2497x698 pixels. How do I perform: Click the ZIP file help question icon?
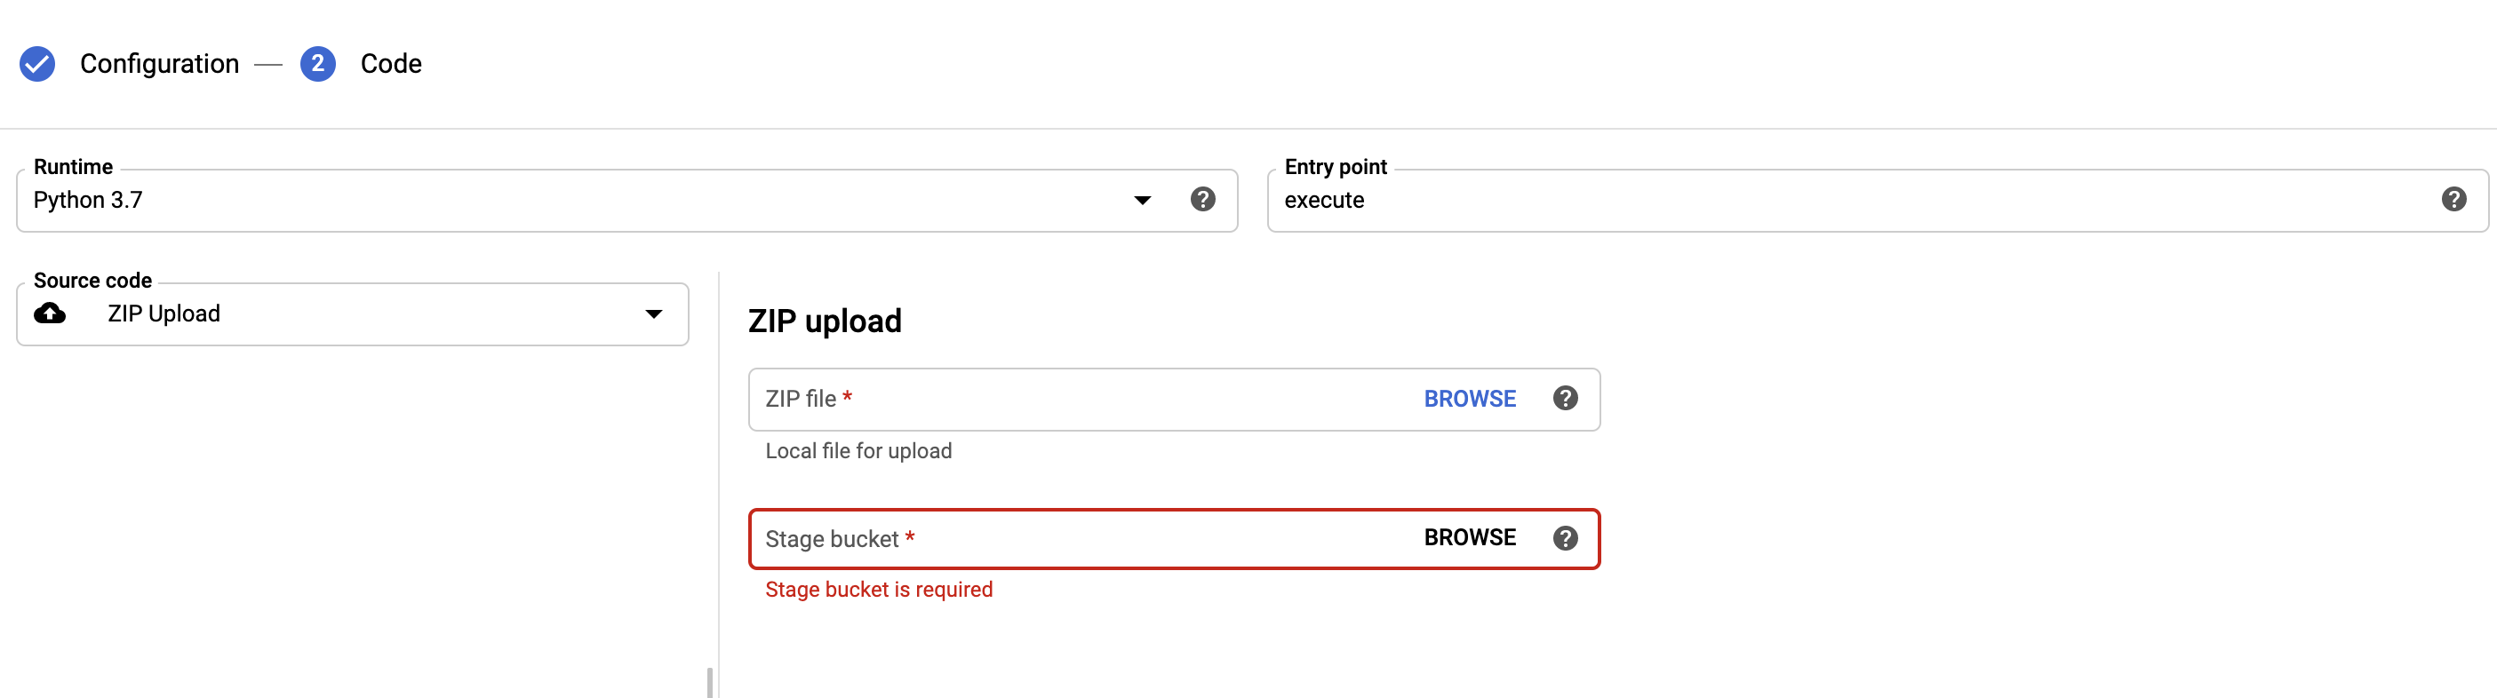(x=1565, y=399)
